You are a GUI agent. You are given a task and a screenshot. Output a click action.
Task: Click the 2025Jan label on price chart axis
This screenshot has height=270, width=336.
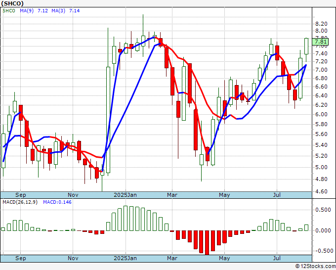click(x=126, y=195)
